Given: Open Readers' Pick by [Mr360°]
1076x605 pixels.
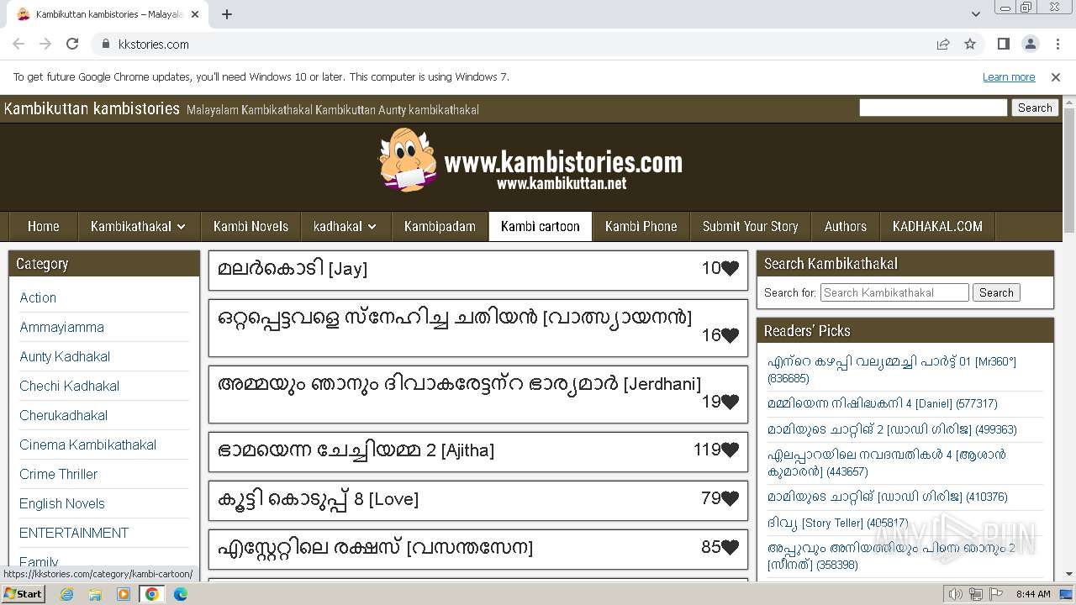Looking at the screenshot, I should click(892, 370).
